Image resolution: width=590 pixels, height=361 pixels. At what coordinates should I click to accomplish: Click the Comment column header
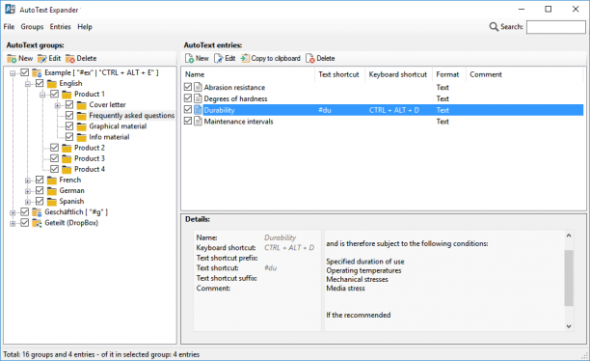point(524,74)
